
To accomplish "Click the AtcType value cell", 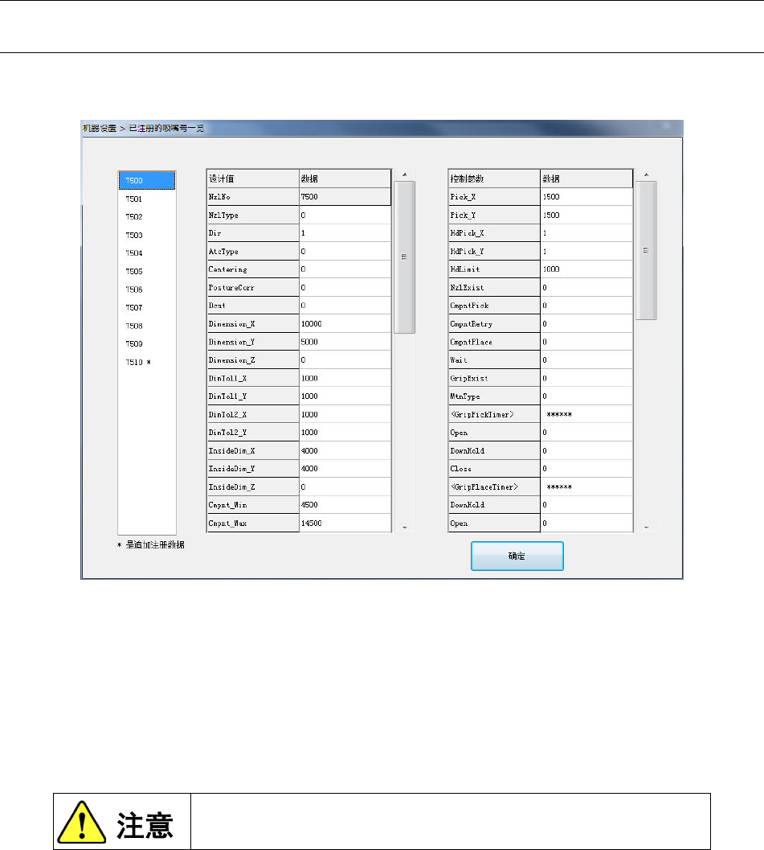I will pyautogui.click(x=345, y=252).
